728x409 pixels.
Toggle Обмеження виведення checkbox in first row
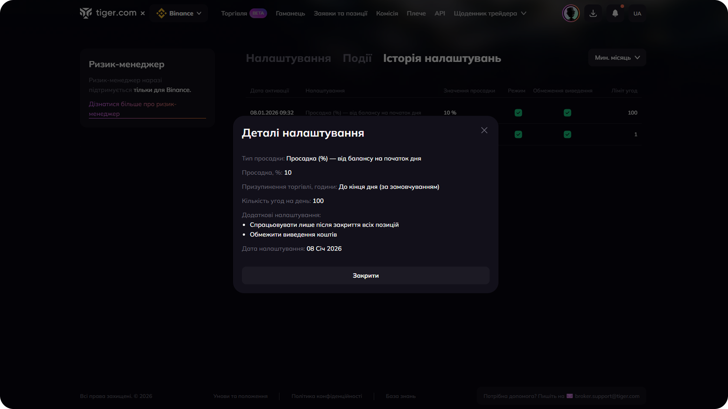(567, 113)
